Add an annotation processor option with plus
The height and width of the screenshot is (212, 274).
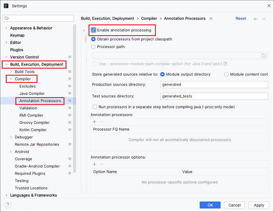coord(95,164)
